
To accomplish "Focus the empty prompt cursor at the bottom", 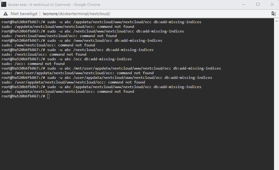I will point(48,96).
